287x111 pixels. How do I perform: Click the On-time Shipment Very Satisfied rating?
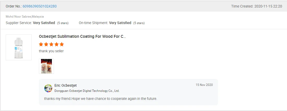(x=120, y=23)
